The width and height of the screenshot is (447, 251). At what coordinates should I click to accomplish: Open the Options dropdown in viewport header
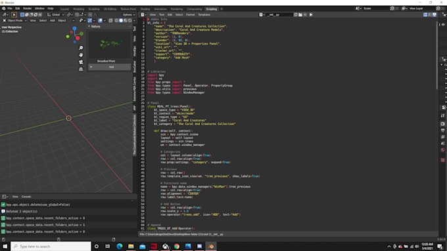point(129,14)
